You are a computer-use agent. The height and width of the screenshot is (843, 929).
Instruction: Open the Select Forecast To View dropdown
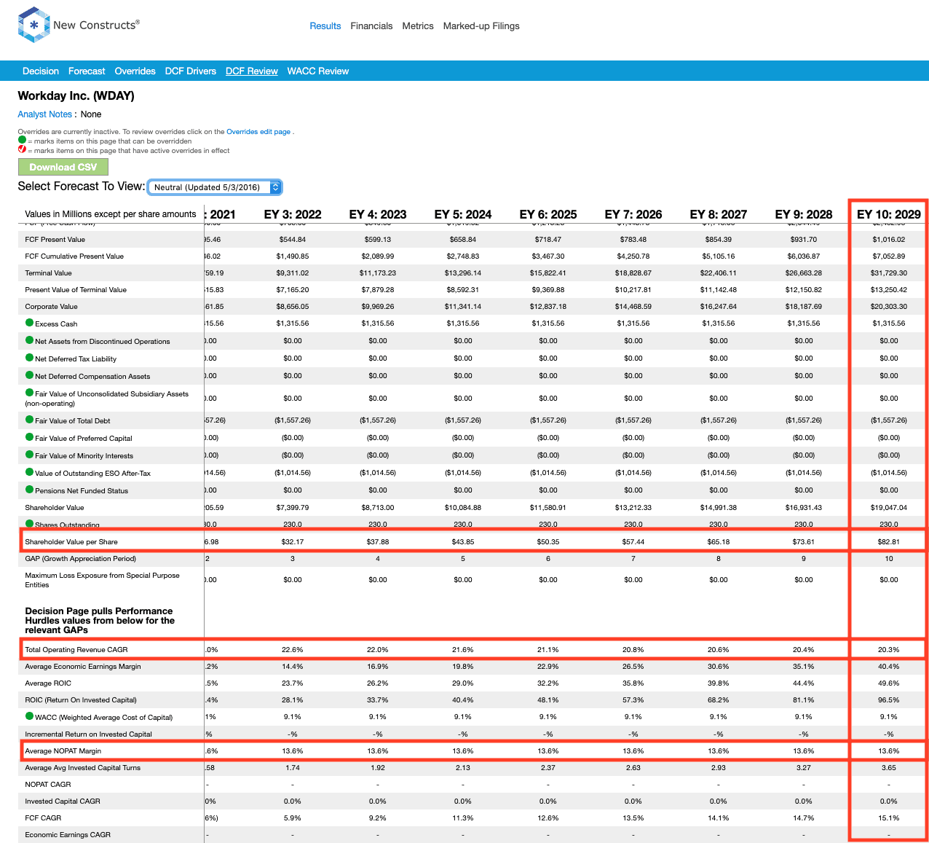click(x=215, y=187)
